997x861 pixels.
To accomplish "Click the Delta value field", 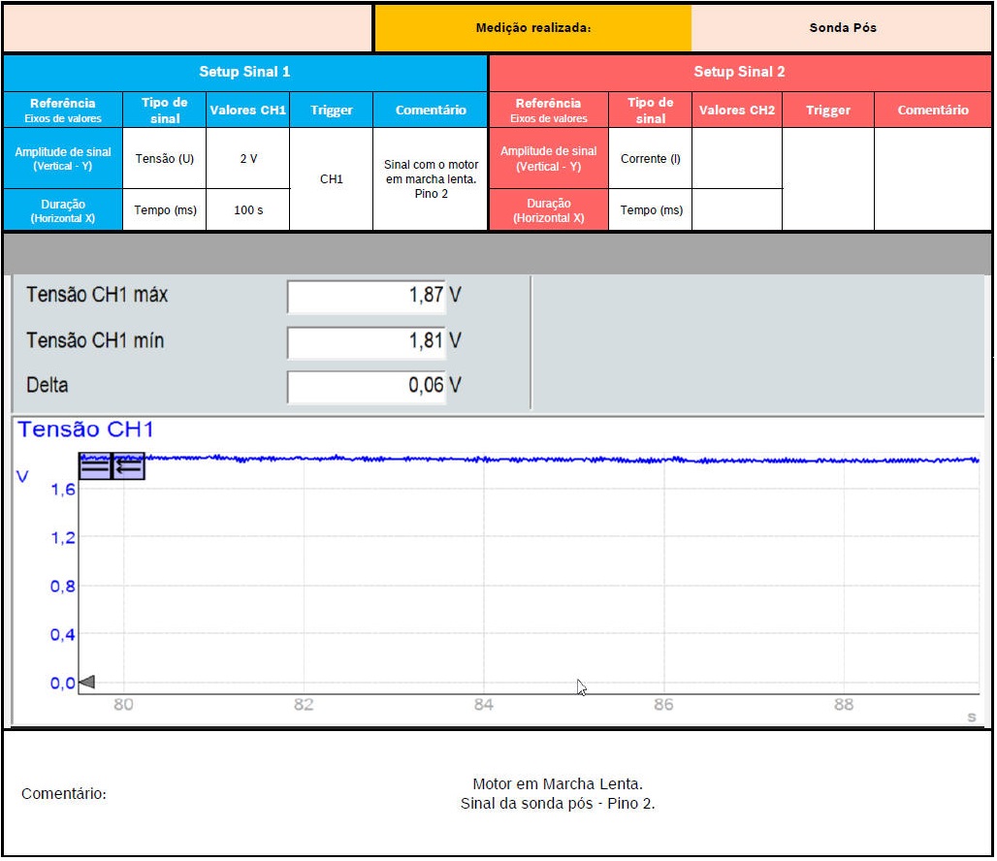I will [367, 386].
